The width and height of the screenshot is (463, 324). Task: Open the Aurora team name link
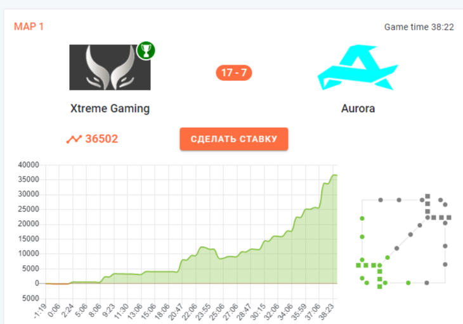358,108
